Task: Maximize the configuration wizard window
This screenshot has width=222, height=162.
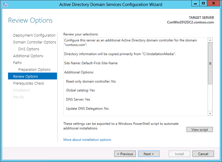Action: coord(203,3)
